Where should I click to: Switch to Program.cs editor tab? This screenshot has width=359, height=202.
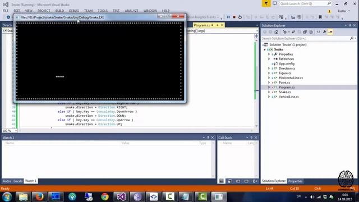click(x=202, y=25)
